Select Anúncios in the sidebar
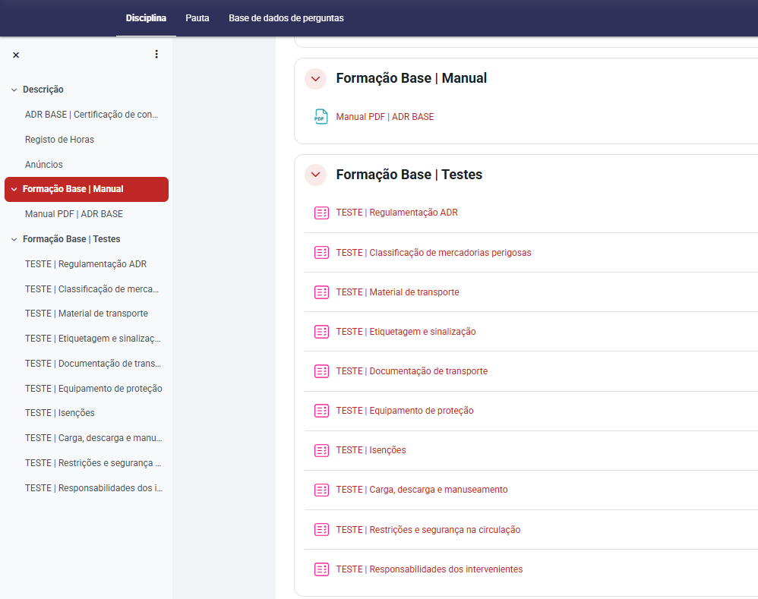This screenshot has height=599, width=758. pyautogui.click(x=44, y=165)
